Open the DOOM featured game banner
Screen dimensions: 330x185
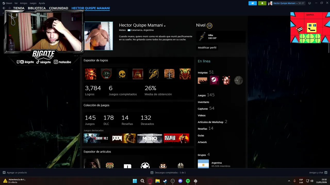click(123, 138)
